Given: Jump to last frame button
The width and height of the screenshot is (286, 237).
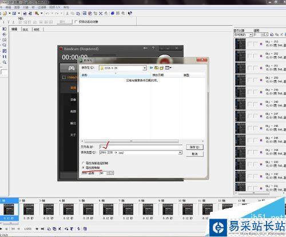Looking at the screenshot, I should point(42,228).
